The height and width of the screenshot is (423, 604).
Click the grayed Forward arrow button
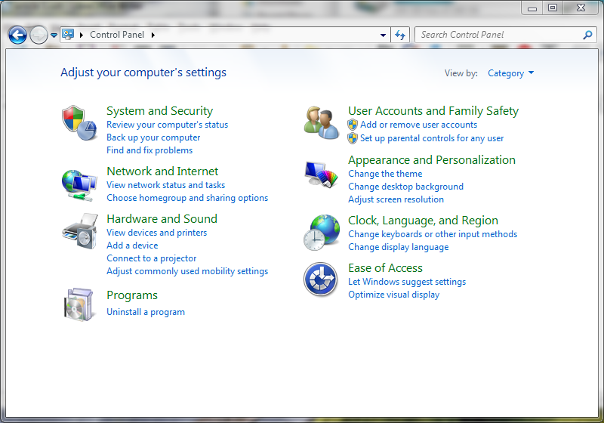coord(39,36)
